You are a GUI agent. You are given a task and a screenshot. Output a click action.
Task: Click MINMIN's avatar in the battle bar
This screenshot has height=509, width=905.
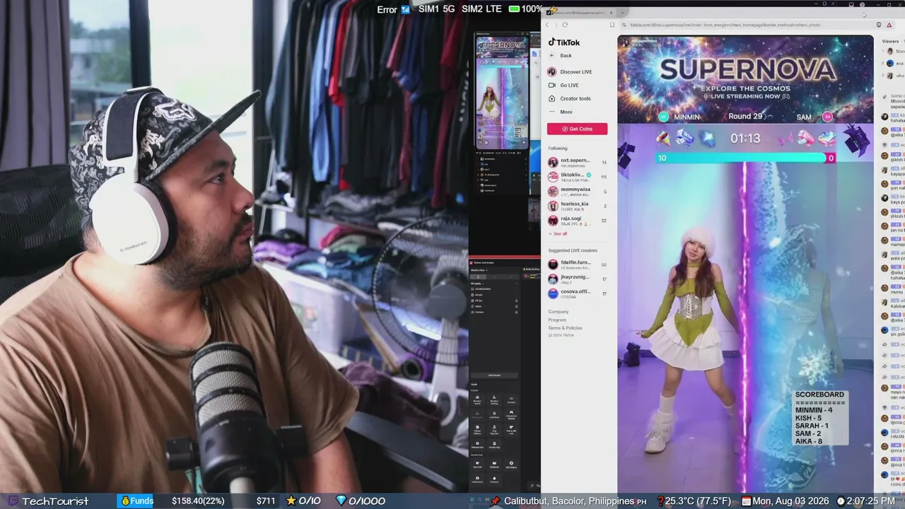pos(663,117)
